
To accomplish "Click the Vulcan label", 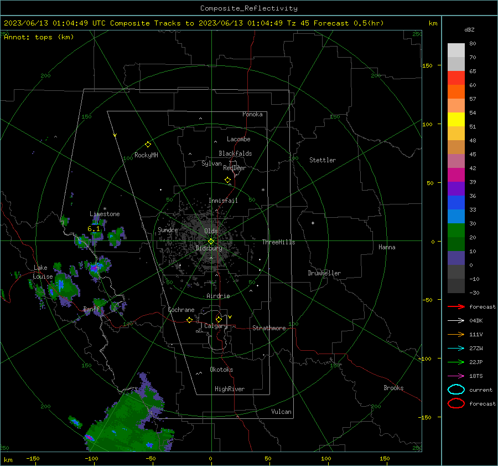I will tap(281, 412).
